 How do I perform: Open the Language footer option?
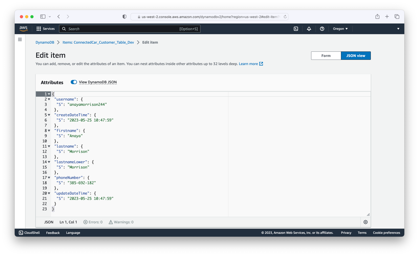73,233
